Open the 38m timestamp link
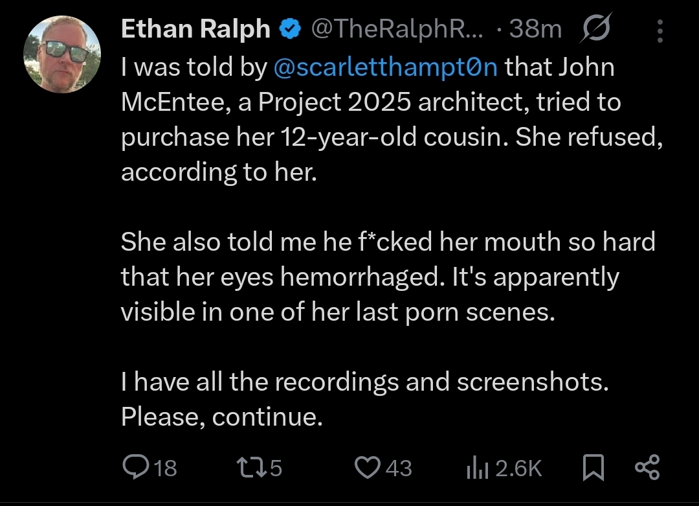699x506 pixels. 535,29
